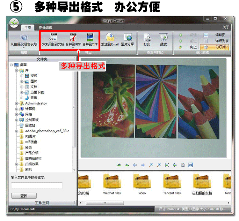Click the 后退 back button
The width and height of the screenshot is (239, 221).
click(188, 35)
